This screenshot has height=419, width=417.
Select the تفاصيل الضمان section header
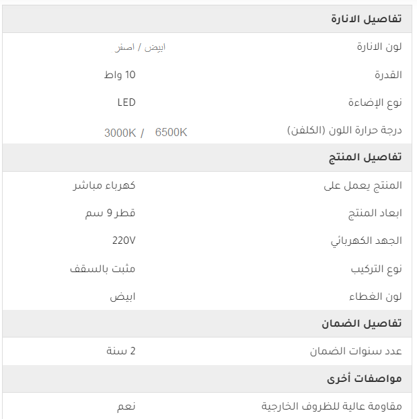tap(361, 324)
